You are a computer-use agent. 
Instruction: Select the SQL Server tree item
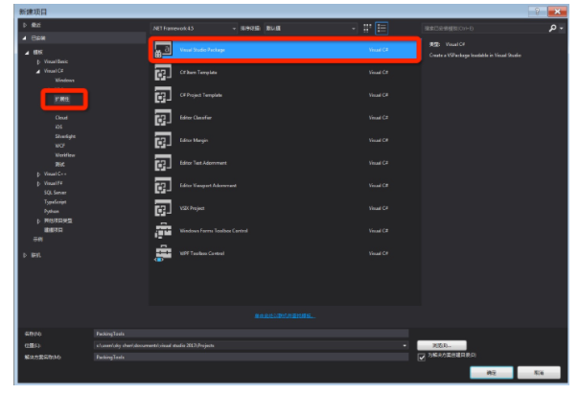[x=55, y=193]
